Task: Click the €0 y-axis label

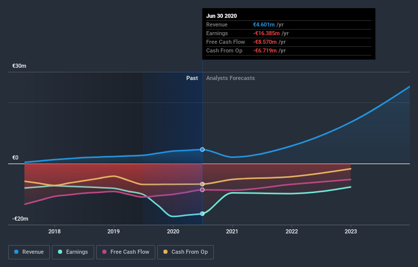Action: point(15,157)
